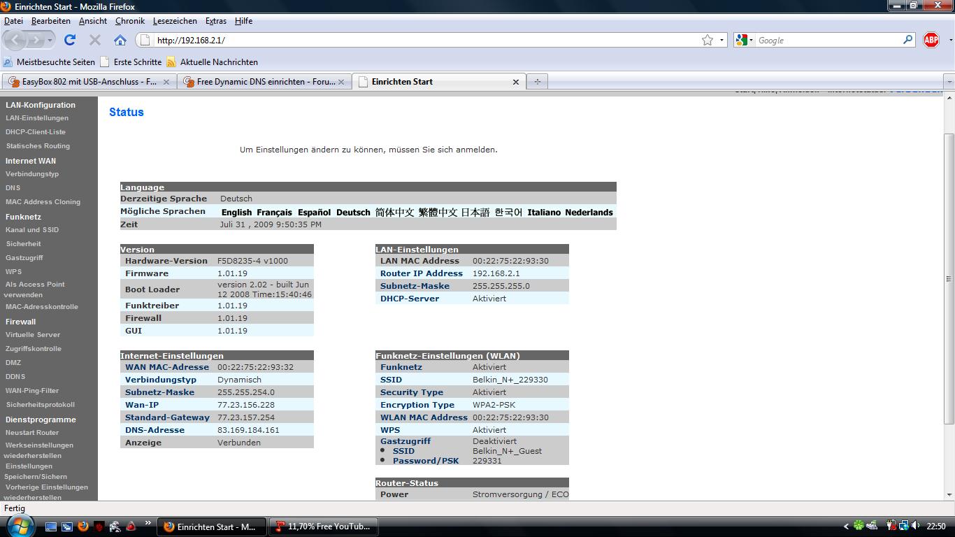This screenshot has width=955, height=537.
Task: Open Kanal und SSID under Funknetz
Action: (32, 230)
